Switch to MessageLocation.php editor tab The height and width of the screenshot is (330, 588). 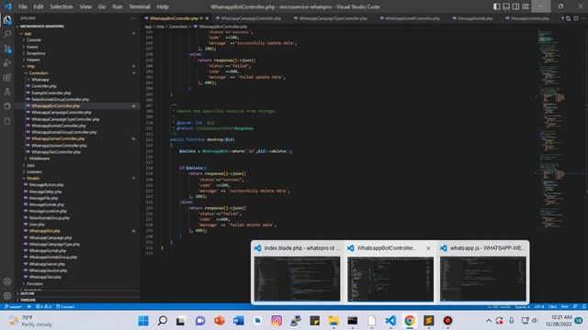(x=529, y=18)
